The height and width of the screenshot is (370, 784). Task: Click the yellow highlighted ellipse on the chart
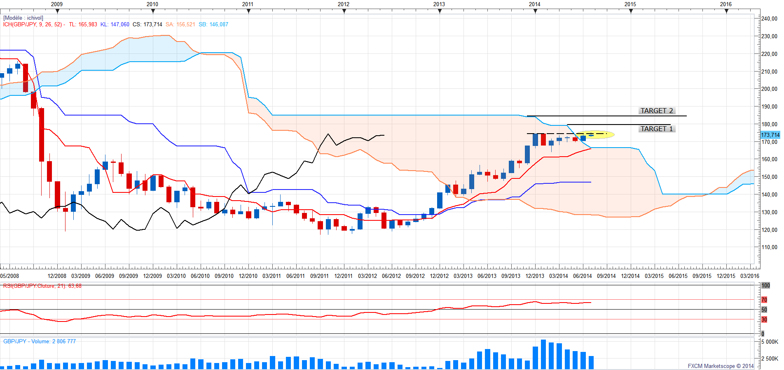coord(594,134)
